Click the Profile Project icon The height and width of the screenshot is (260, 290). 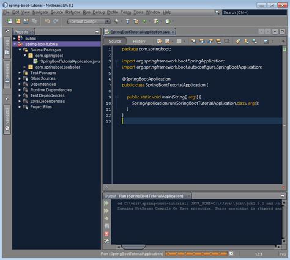pyautogui.click(x=168, y=21)
